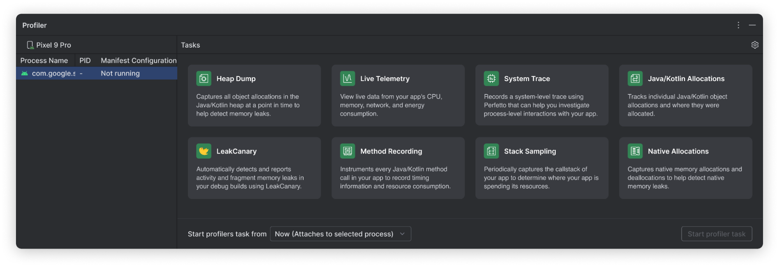Viewport: 779px width, 267px height.
Task: Select the Live Telemetry task title
Action: click(x=385, y=79)
